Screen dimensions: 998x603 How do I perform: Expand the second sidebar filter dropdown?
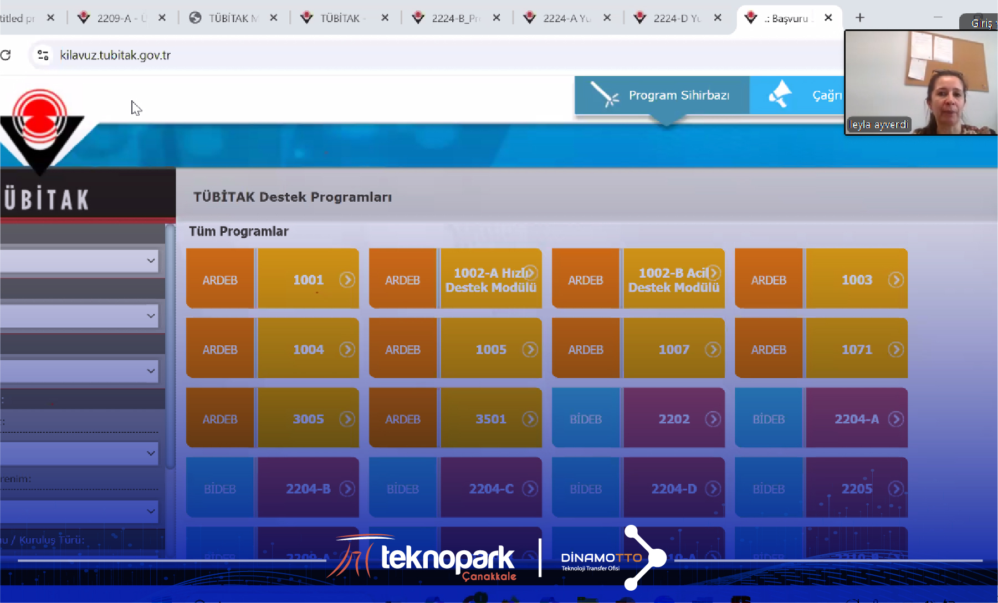pos(79,316)
